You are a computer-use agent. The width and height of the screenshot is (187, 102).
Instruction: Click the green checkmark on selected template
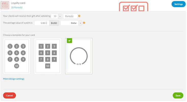[x=69, y=41]
